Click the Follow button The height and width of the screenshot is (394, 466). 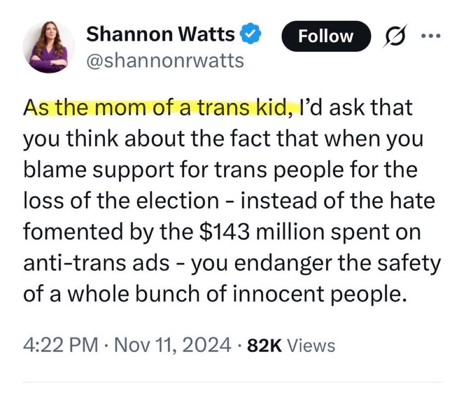click(326, 36)
